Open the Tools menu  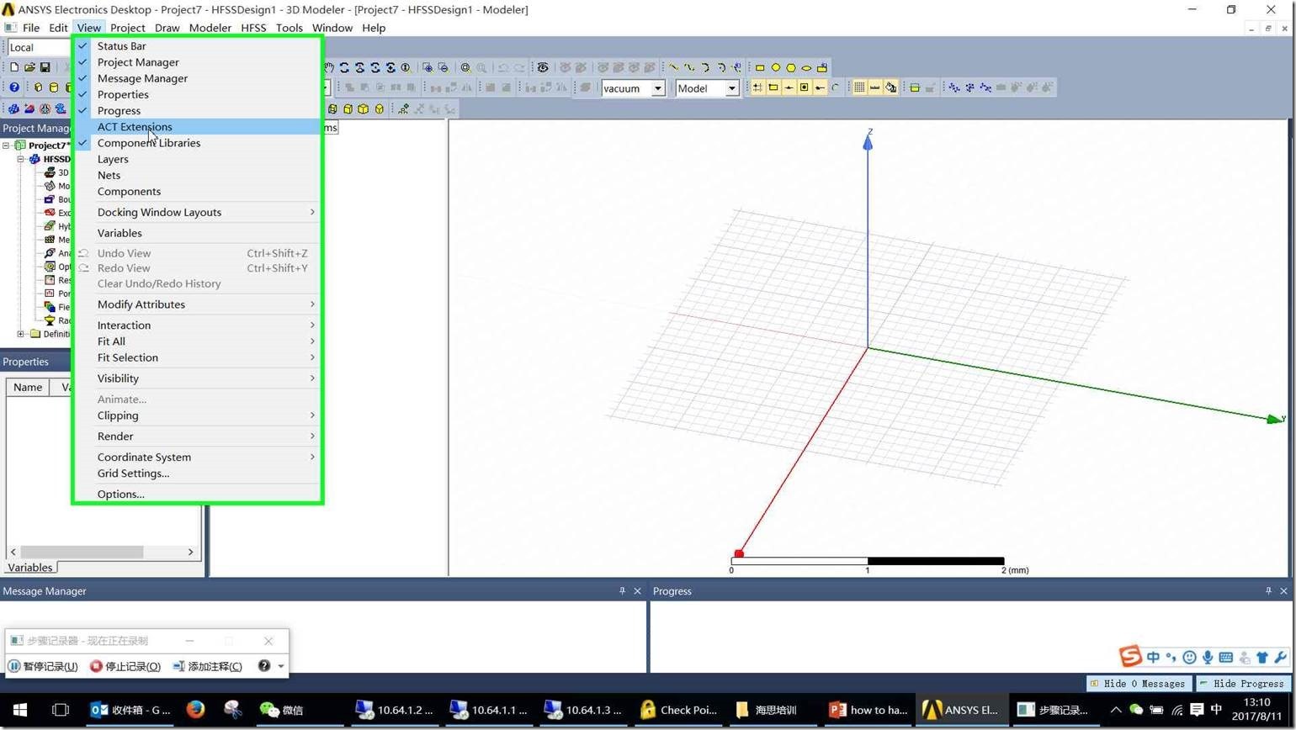289,28
